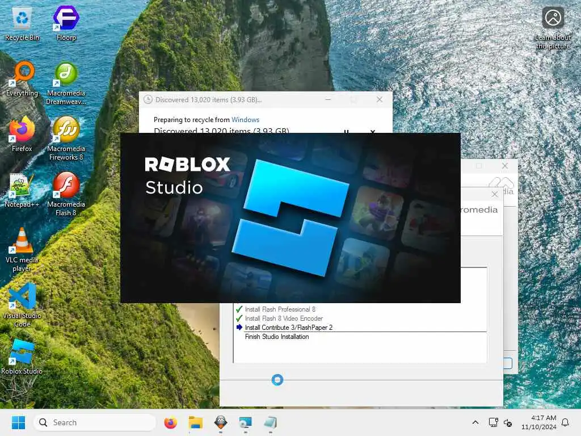Click the Discovered 13,020 items title text
The width and height of the screenshot is (581, 436).
pos(209,100)
